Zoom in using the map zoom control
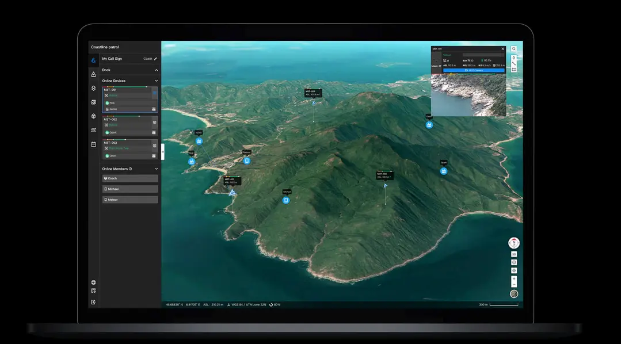621x344 pixels. pos(513,278)
